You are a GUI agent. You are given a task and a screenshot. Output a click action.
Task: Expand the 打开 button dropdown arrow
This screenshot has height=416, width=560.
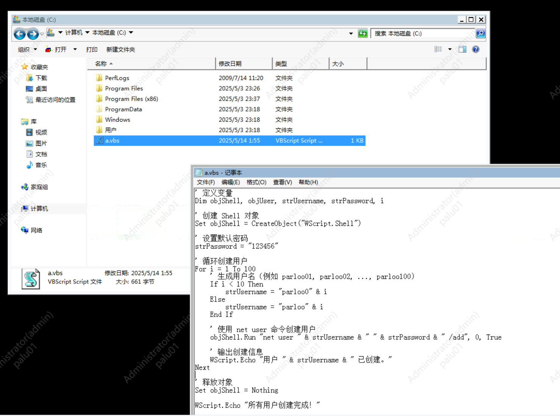(x=75, y=50)
